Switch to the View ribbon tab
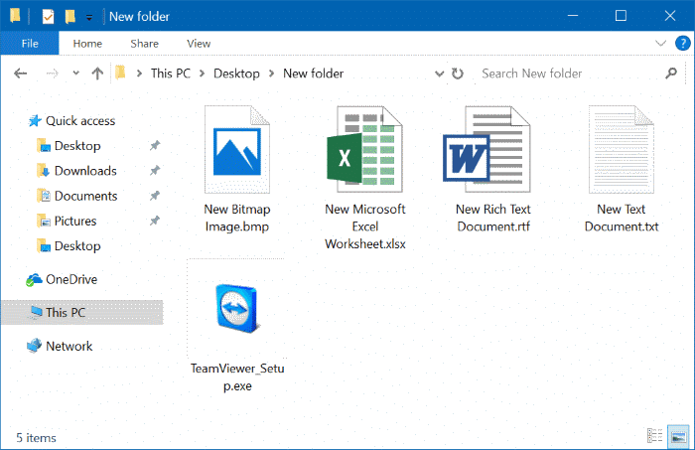 [x=199, y=43]
